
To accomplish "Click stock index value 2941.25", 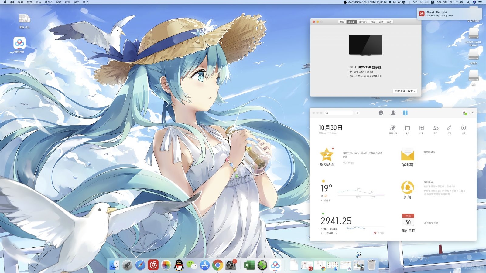I will click(336, 221).
